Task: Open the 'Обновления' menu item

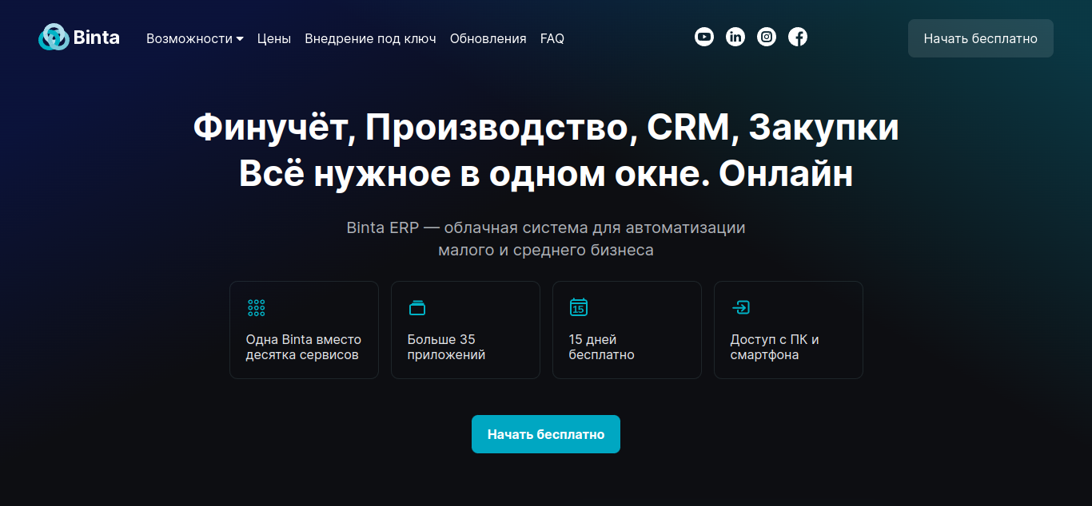Action: pyautogui.click(x=488, y=38)
